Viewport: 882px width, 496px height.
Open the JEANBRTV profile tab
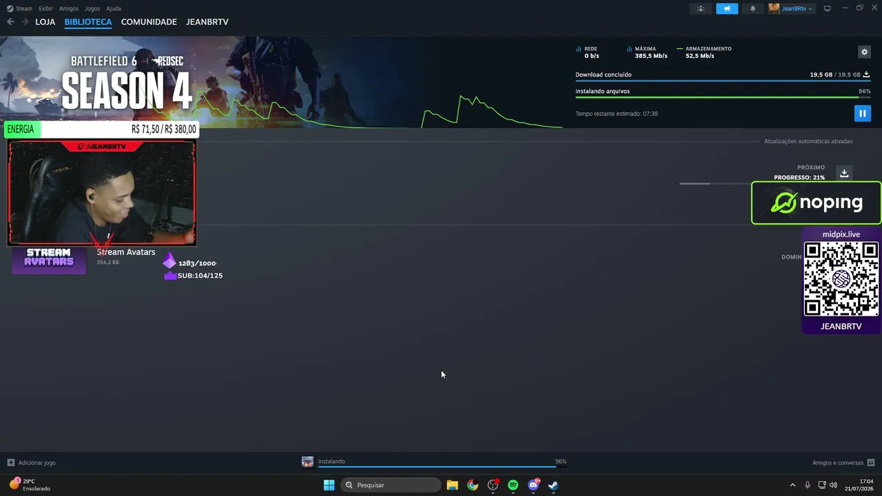(207, 22)
